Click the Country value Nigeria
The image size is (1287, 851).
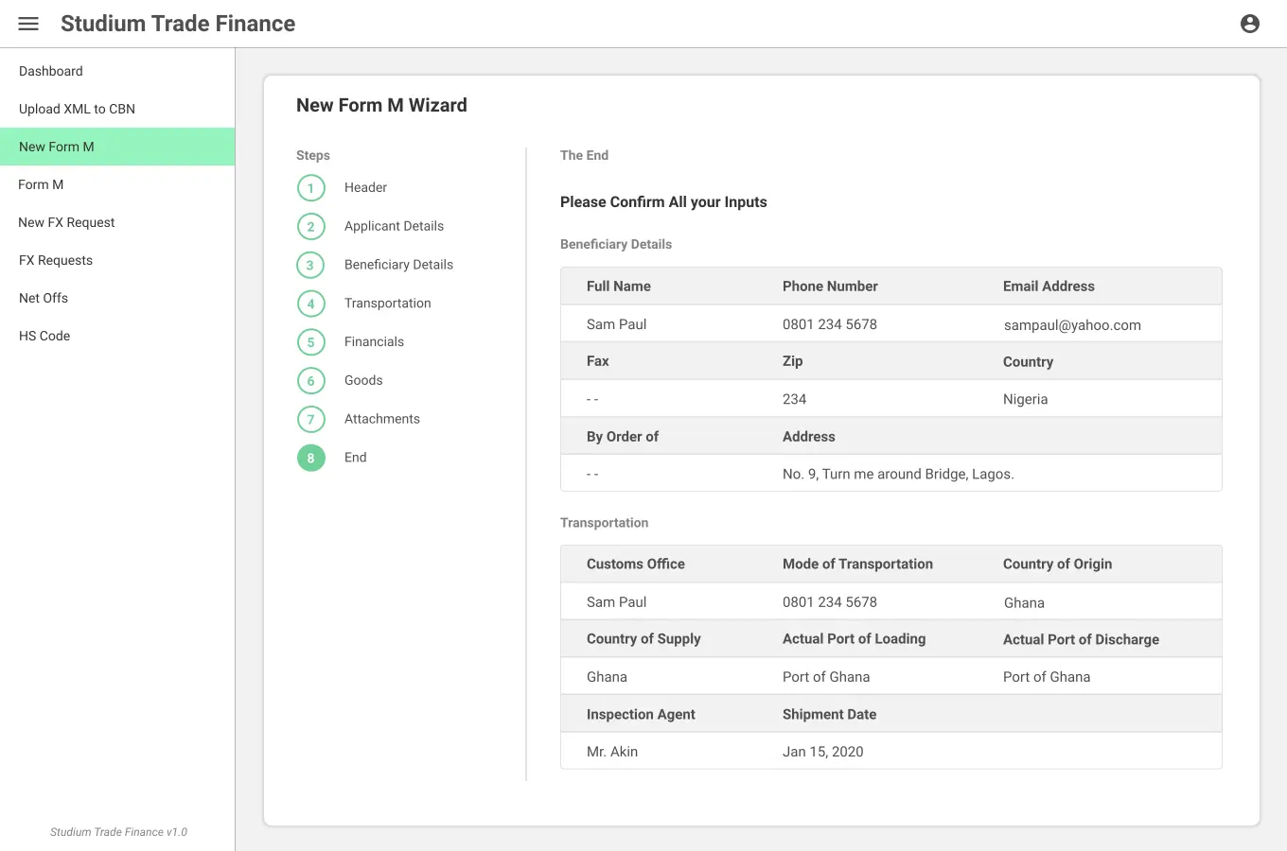pos(1025,399)
